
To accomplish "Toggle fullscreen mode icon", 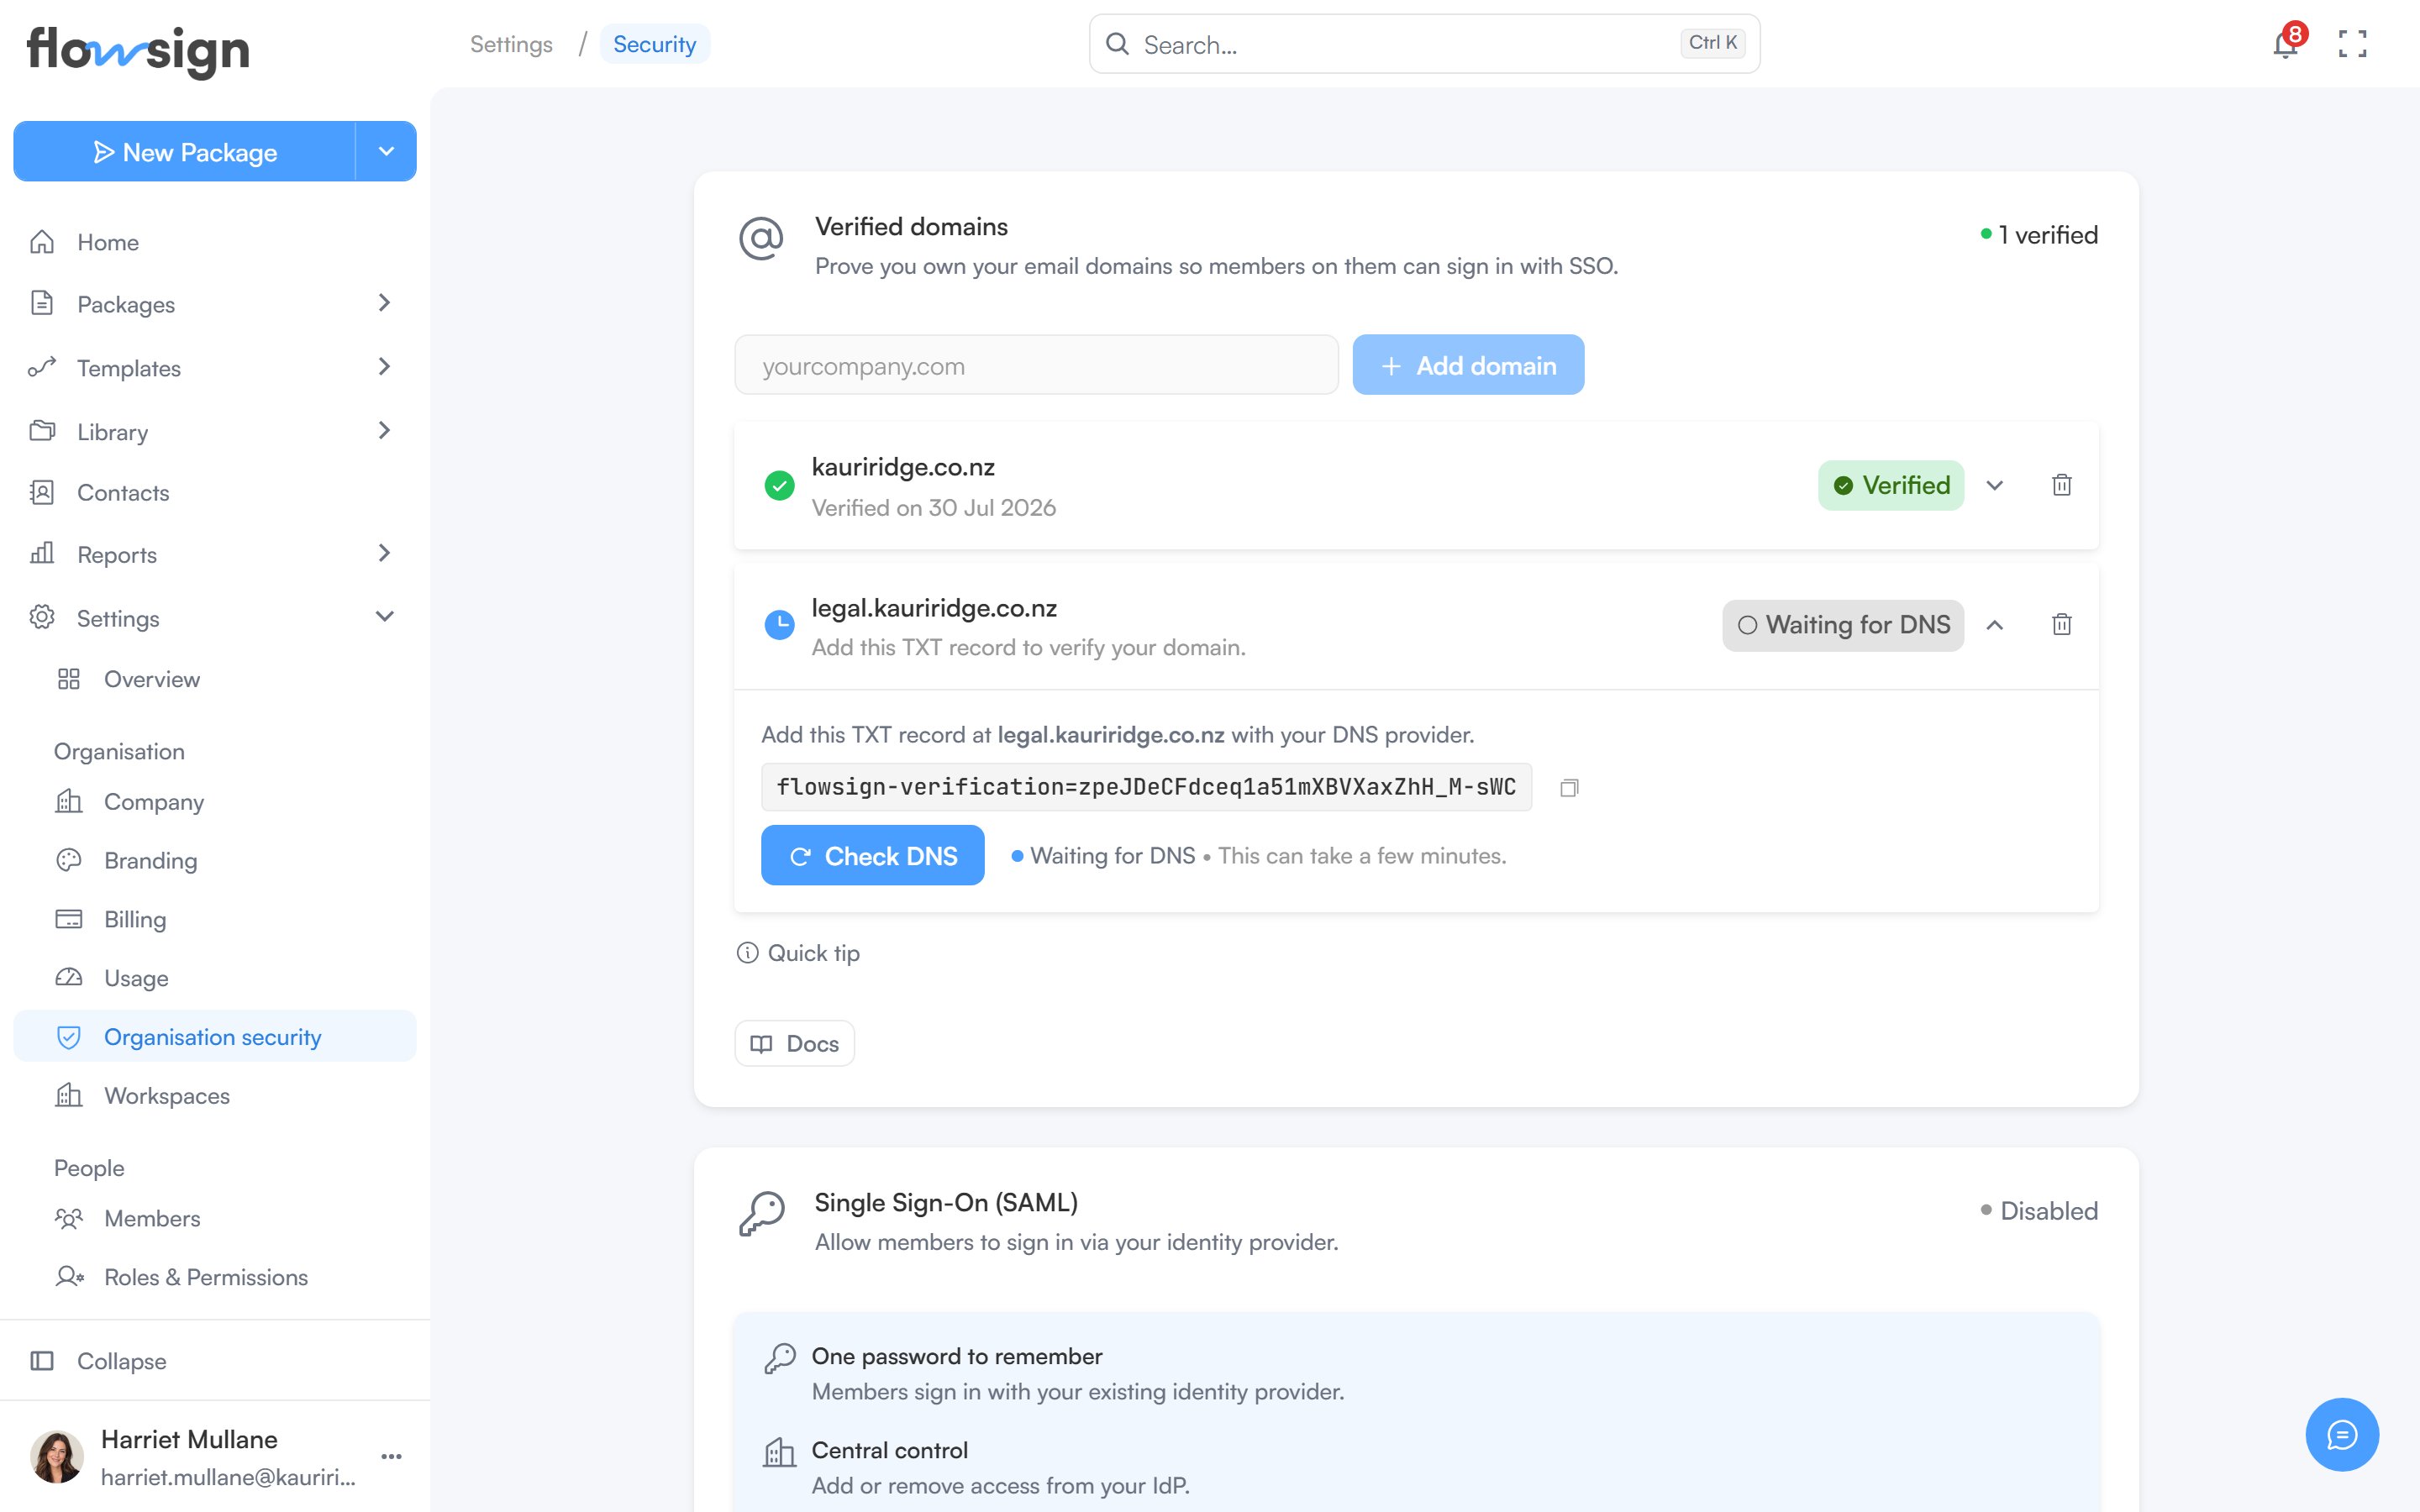I will [2352, 44].
